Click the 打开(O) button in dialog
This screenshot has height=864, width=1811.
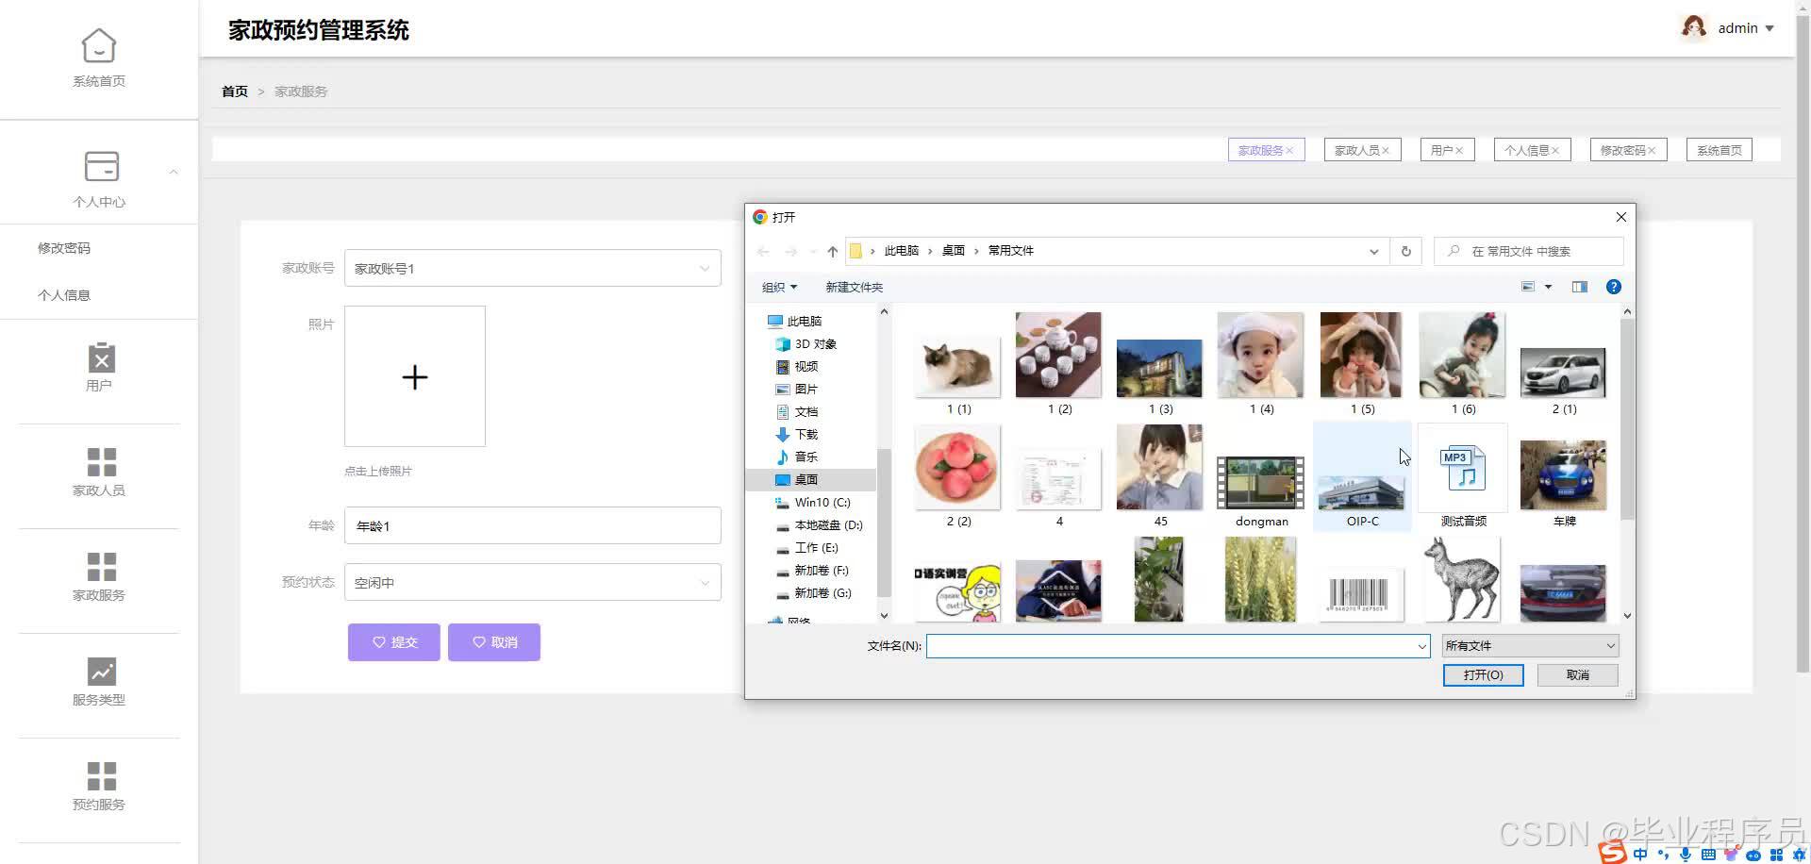(1483, 675)
